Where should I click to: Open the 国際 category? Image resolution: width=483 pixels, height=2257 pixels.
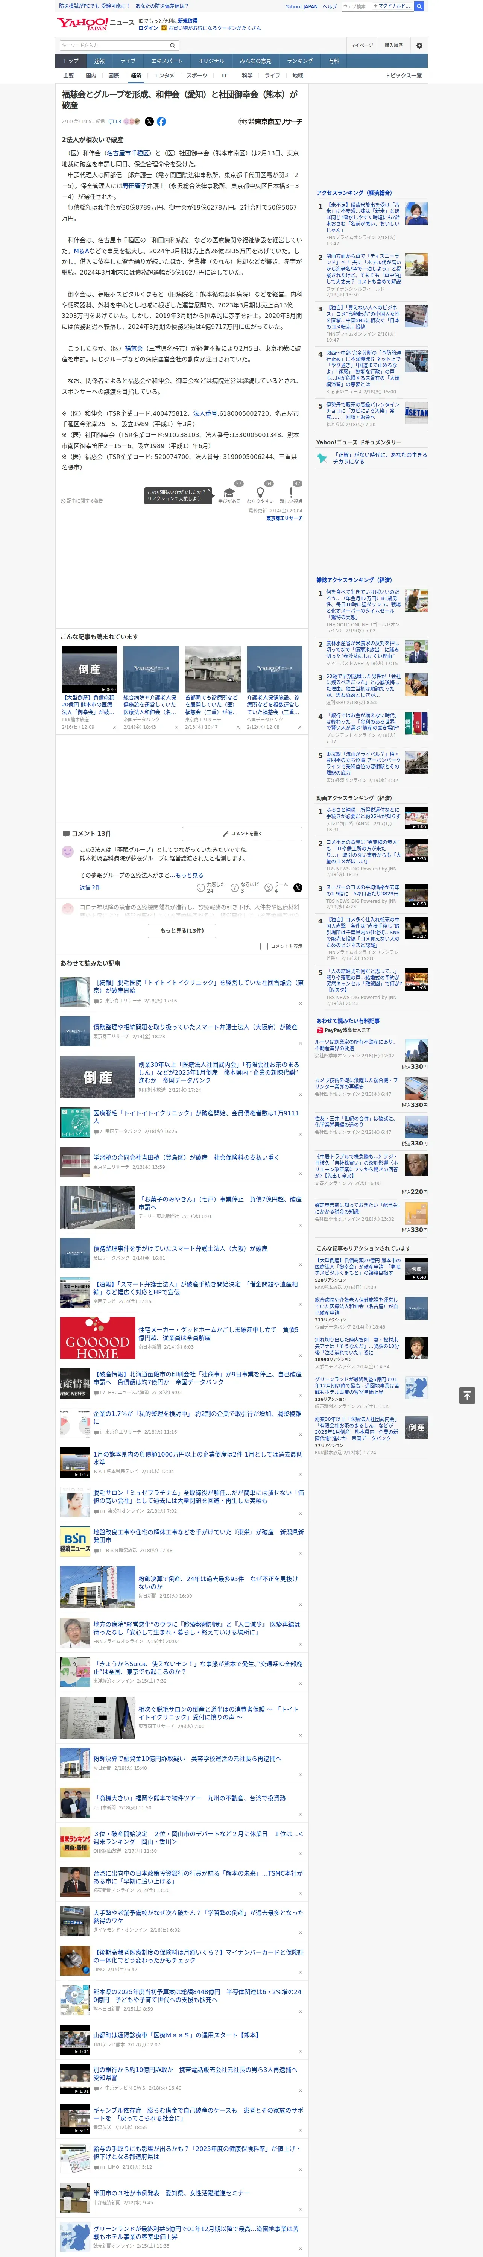click(x=113, y=75)
